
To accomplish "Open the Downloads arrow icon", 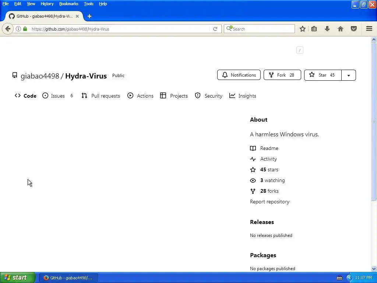I will tap(327, 29).
